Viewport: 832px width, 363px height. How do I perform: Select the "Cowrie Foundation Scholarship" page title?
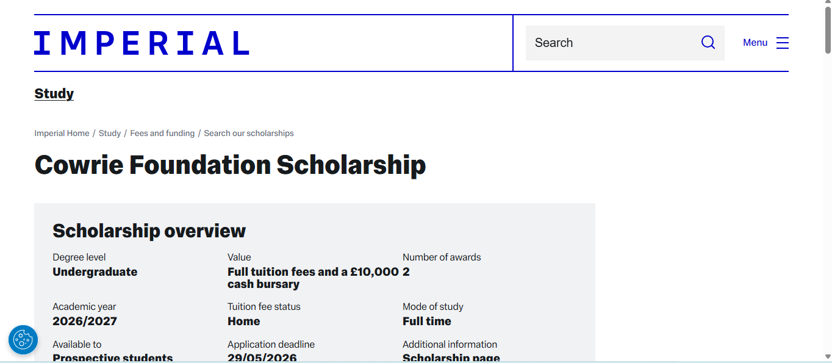[230, 165]
